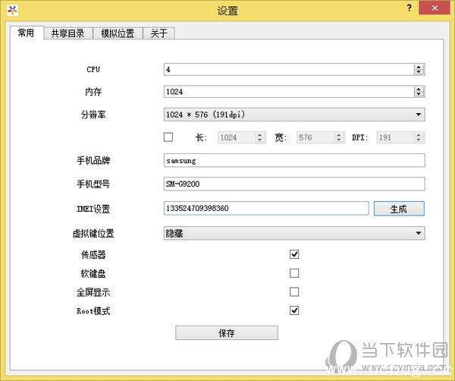The width and height of the screenshot is (455, 381).
Task: Uncheck the 传感器 sensor checkbox
Action: (x=294, y=254)
